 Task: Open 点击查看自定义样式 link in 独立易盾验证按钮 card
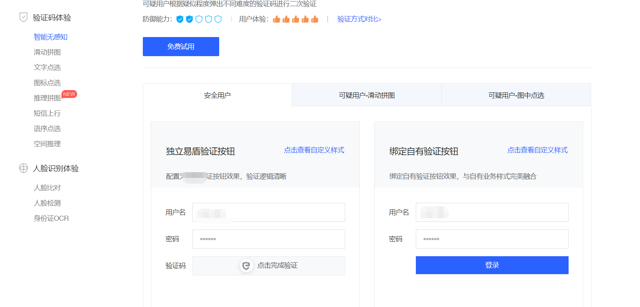tap(314, 150)
